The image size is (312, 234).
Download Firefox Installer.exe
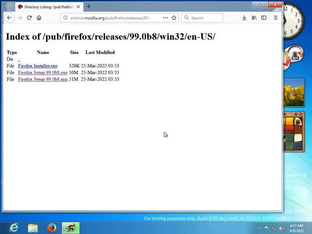37,66
